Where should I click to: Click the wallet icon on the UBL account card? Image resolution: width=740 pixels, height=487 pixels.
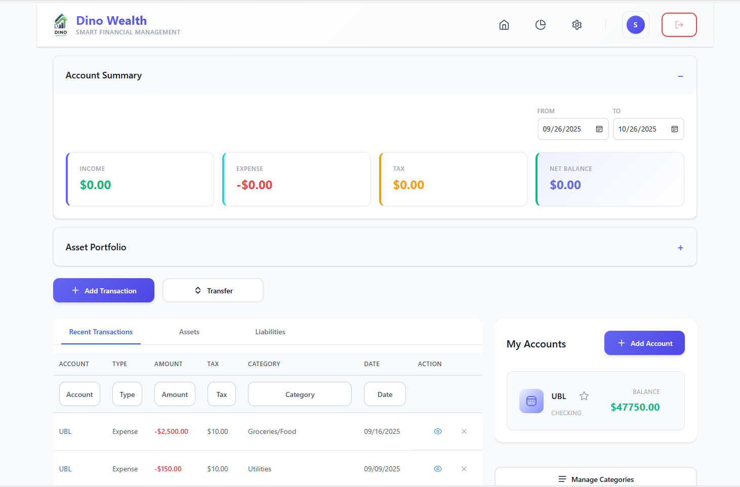tap(531, 401)
